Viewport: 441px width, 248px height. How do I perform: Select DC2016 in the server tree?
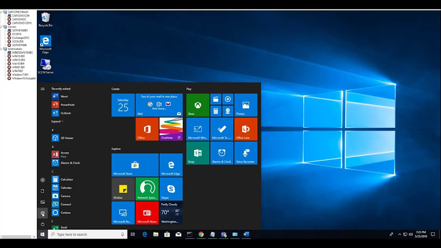pos(17,34)
